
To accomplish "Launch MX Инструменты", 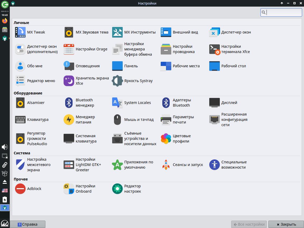I will click(x=134, y=32).
